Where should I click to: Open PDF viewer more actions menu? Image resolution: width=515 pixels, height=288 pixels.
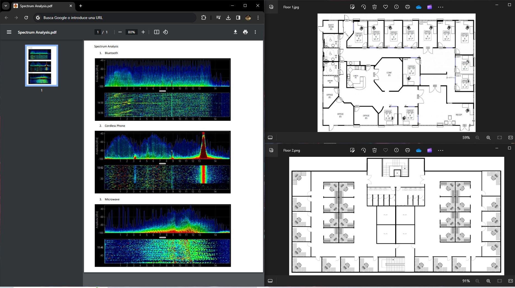coord(255,32)
